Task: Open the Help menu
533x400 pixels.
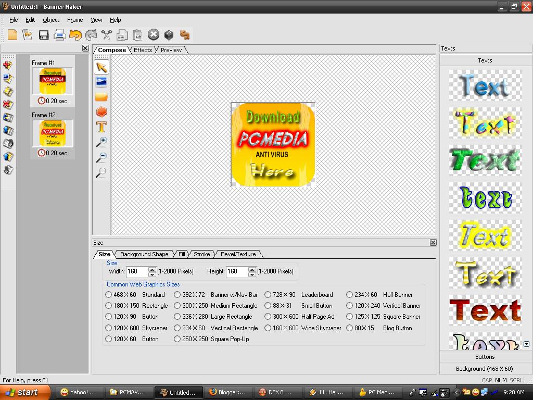Action: 115,20
